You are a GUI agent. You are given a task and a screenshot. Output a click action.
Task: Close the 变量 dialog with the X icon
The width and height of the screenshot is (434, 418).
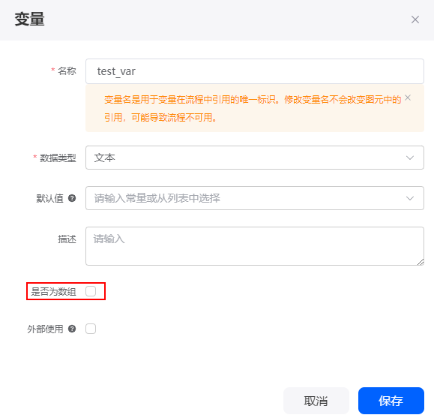coord(415,20)
